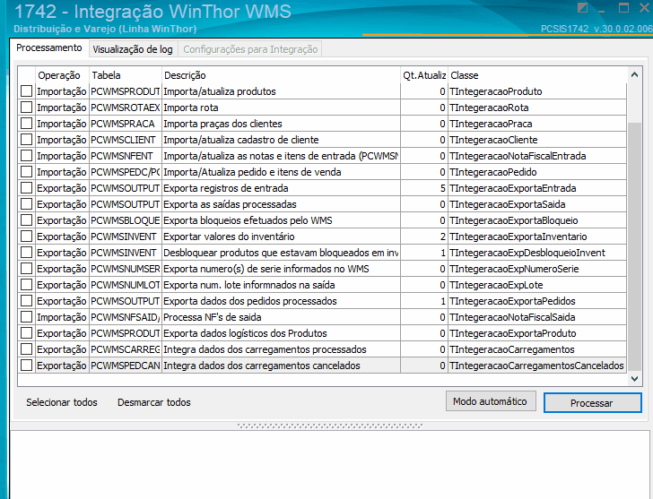Select checkbox for Desbloquear produtos row
The width and height of the screenshot is (653, 499).
[x=27, y=253]
